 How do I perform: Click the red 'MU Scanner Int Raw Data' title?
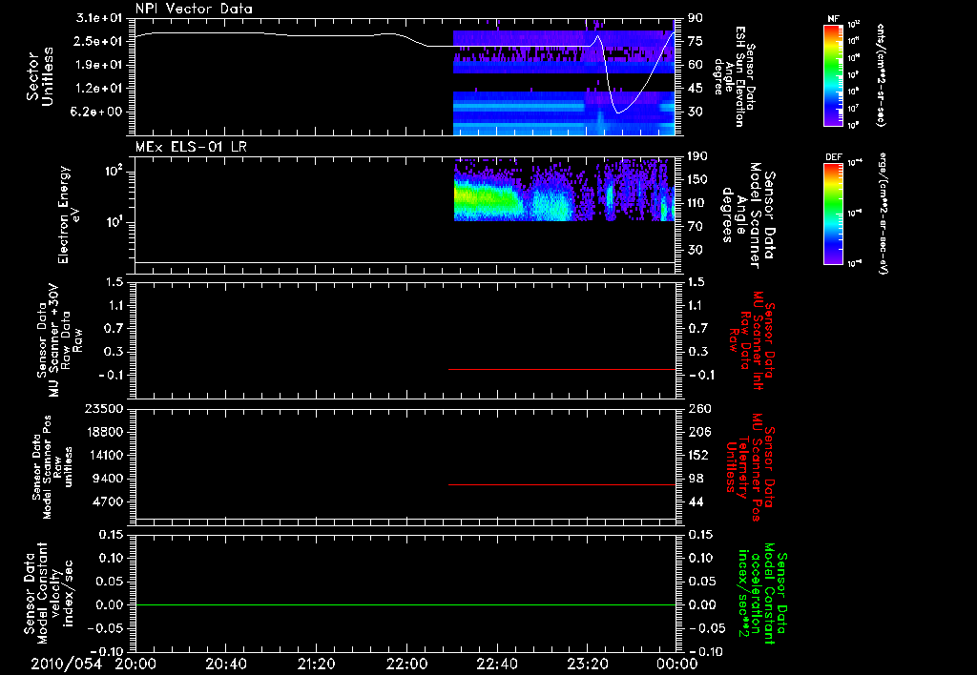click(x=752, y=340)
